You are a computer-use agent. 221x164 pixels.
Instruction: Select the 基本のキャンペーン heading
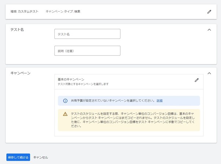[x=71, y=79]
